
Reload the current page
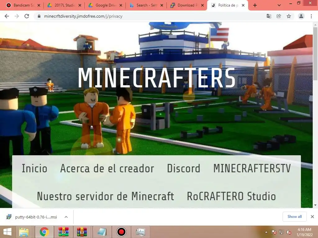27,16
